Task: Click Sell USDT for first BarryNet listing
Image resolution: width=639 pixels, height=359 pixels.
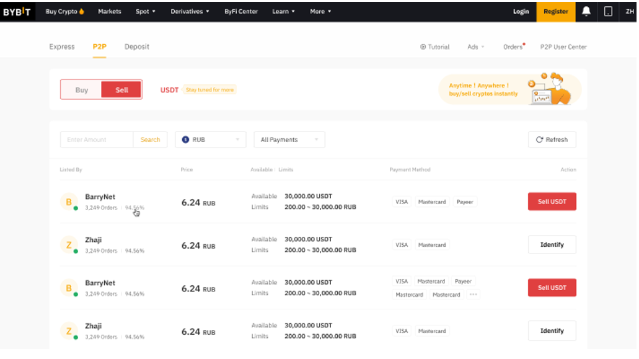Action: click(552, 202)
